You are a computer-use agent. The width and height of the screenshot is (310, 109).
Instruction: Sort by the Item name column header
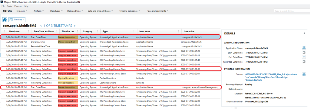coord(144,31)
